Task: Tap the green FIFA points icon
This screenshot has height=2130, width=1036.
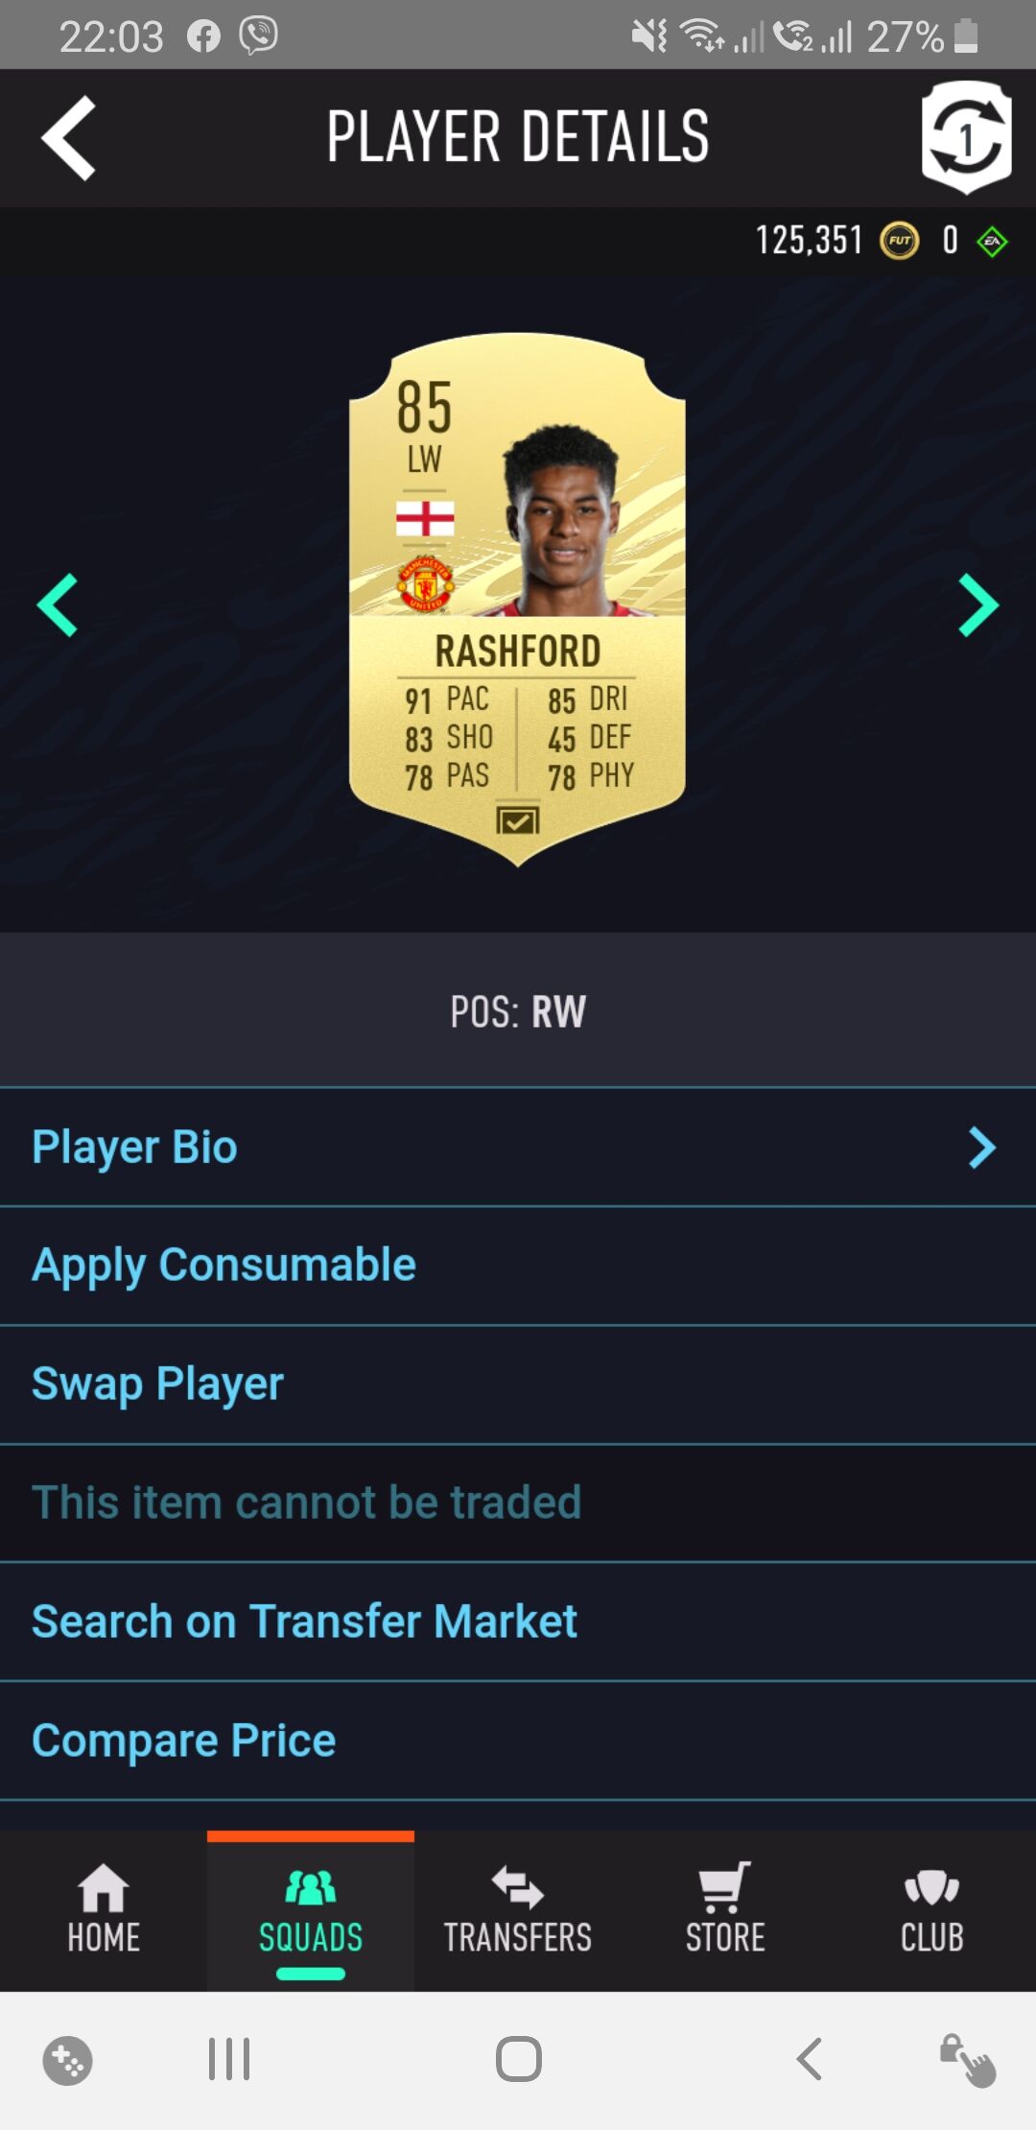Action: pyautogui.click(x=992, y=241)
